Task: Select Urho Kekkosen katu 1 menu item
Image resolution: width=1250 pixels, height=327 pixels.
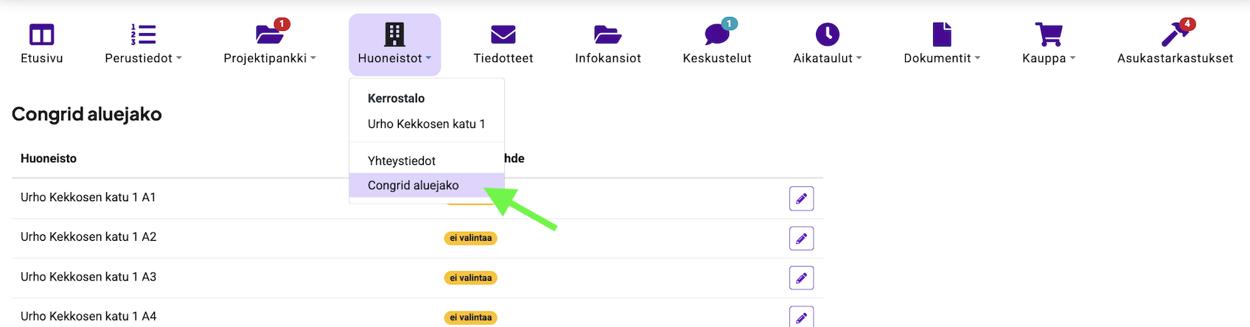Action: click(426, 124)
